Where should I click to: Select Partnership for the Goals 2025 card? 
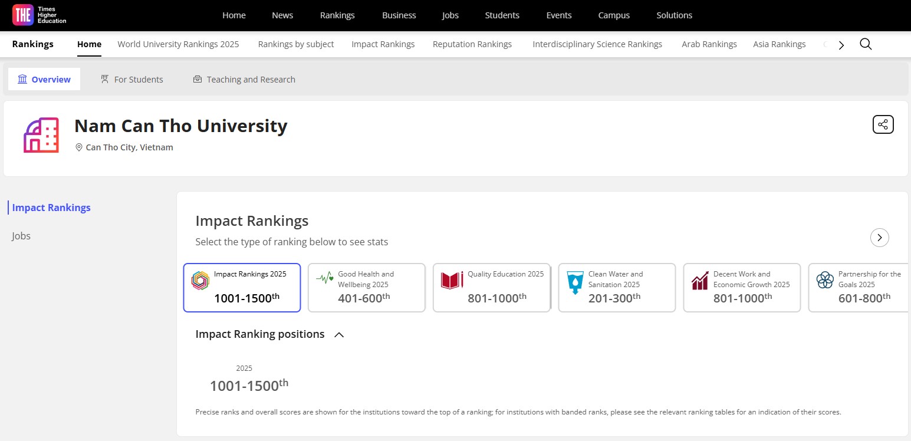tap(859, 287)
